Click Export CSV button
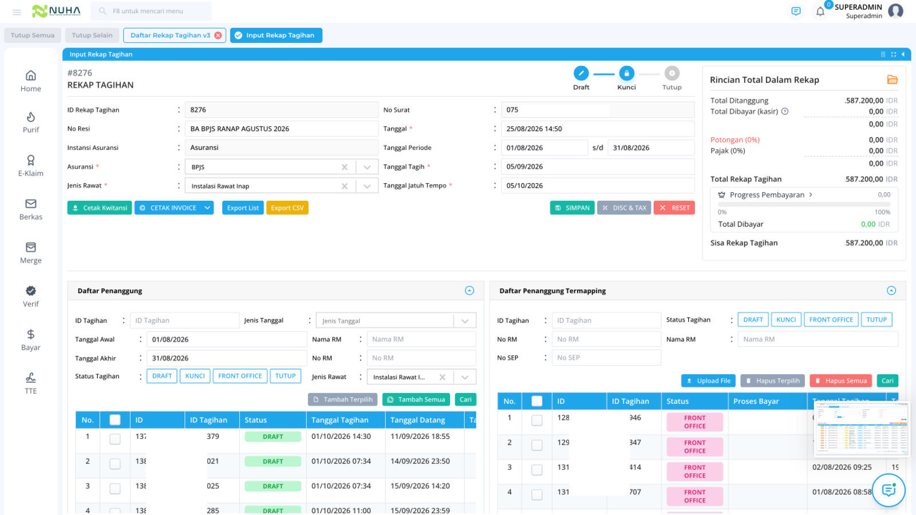Screen dimensions: 916x515 (x=287, y=208)
